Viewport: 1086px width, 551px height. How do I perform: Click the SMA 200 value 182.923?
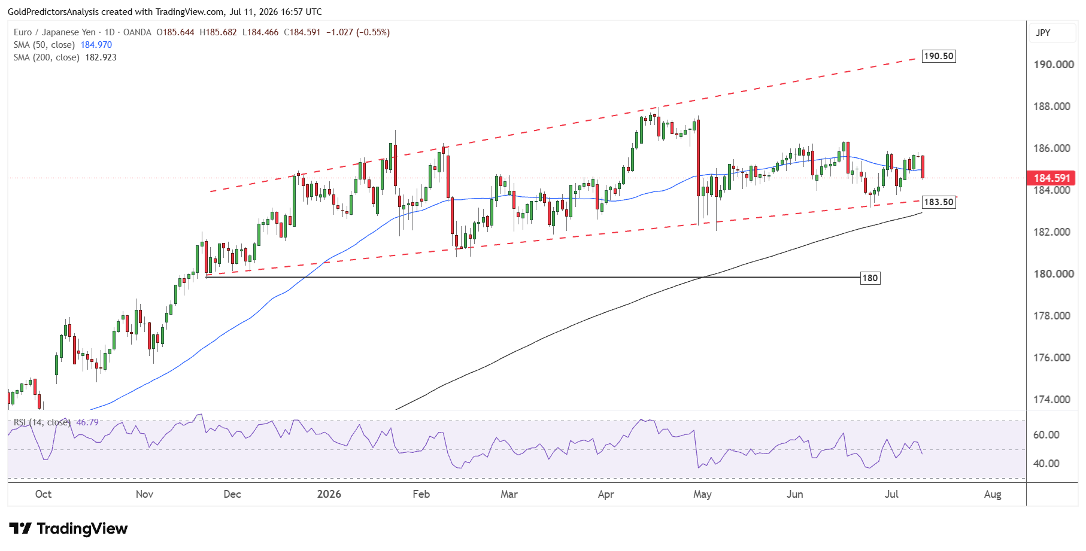pos(101,57)
